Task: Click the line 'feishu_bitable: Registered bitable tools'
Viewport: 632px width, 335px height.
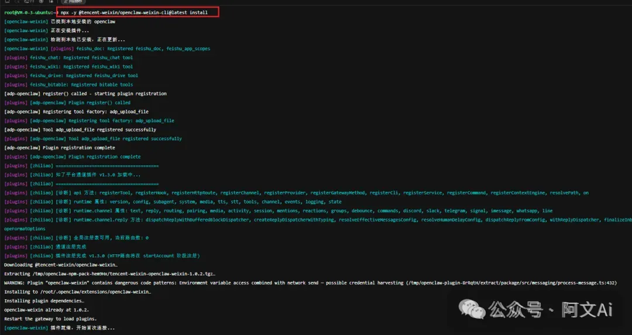Action: click(x=68, y=85)
